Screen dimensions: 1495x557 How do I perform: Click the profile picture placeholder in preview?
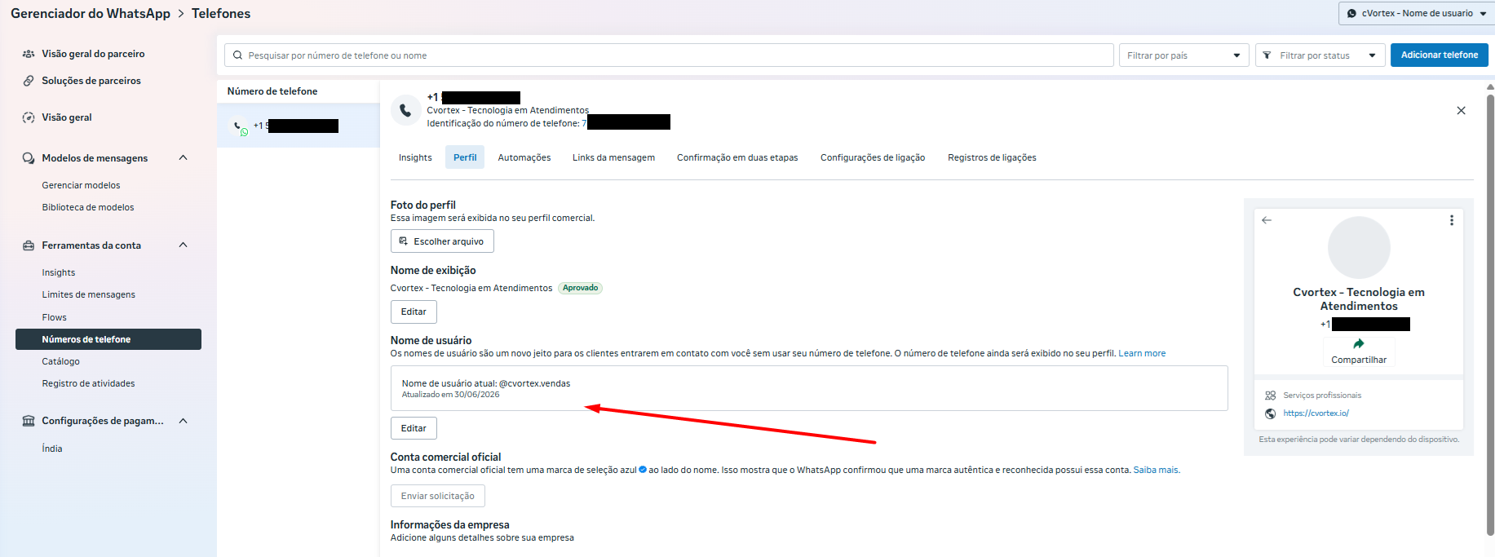[1359, 248]
